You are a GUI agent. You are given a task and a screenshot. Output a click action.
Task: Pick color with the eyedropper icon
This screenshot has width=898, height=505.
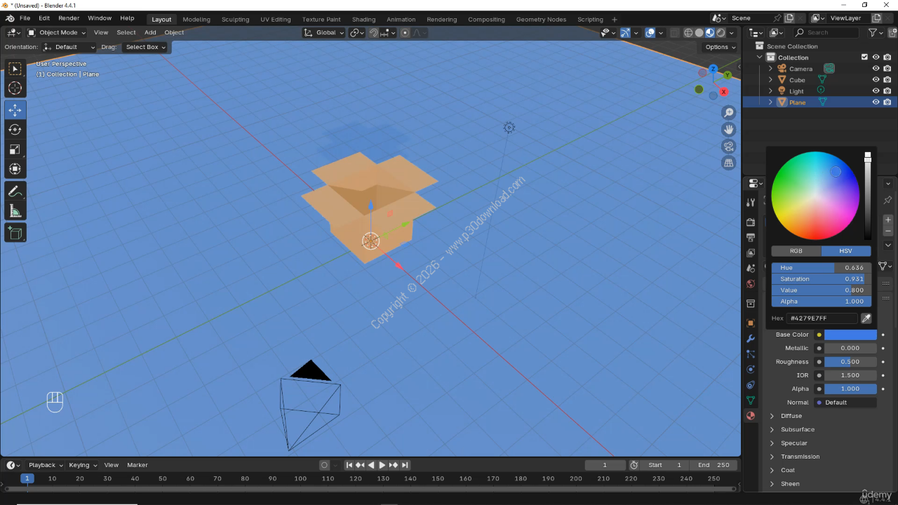(x=866, y=318)
